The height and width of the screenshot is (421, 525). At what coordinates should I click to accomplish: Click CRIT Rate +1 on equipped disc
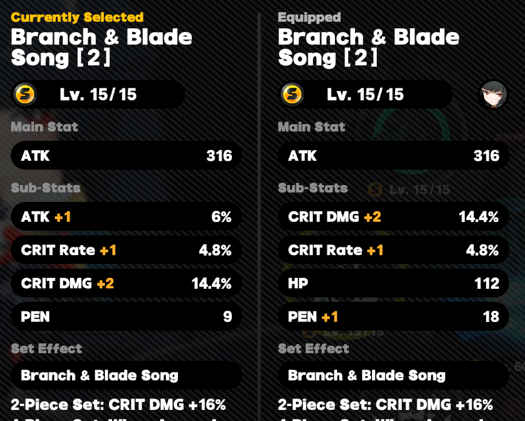pyautogui.click(x=394, y=250)
